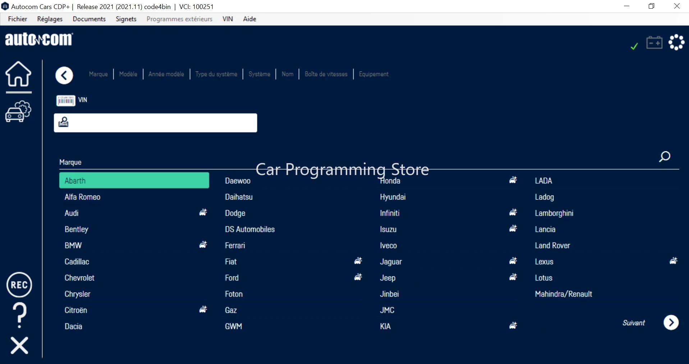This screenshot has width=689, height=364.
Task: Click the car icon beside KIA
Action: (x=513, y=326)
